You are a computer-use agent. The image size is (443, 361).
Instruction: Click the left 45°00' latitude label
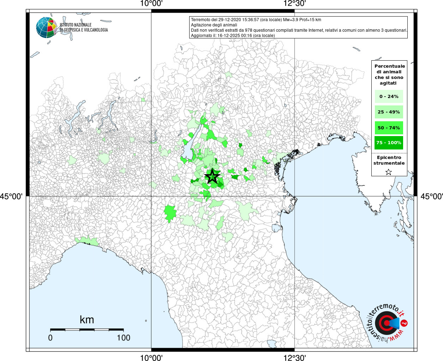click(11, 196)
